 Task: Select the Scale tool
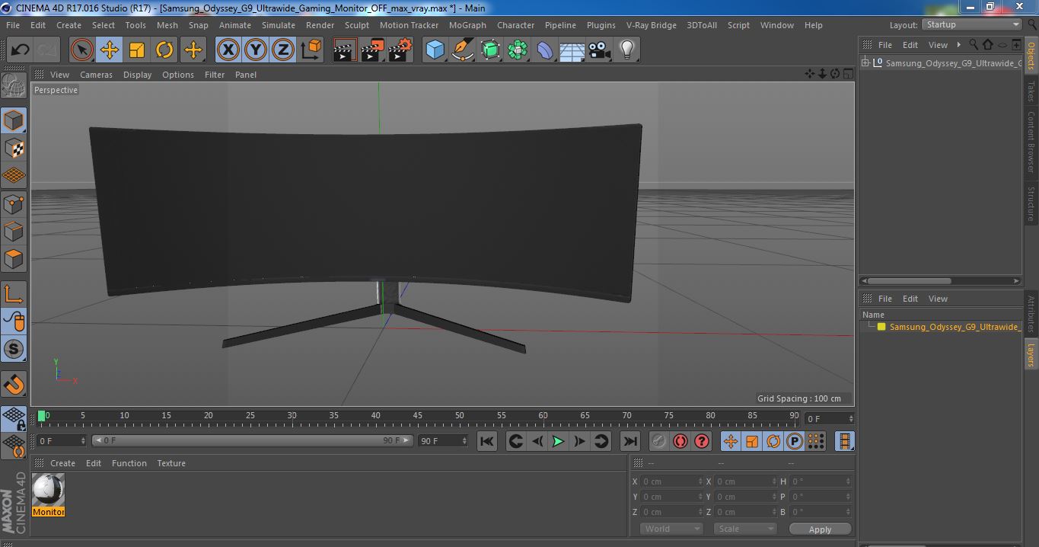[x=137, y=50]
